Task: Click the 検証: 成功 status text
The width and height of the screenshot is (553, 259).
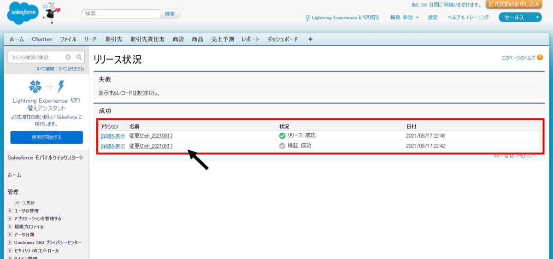Action: click(x=299, y=146)
